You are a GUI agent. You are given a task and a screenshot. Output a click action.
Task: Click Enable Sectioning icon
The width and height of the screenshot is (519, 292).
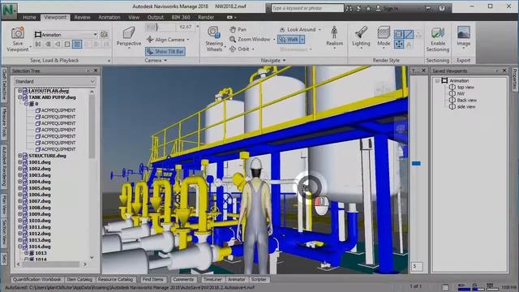(438, 33)
